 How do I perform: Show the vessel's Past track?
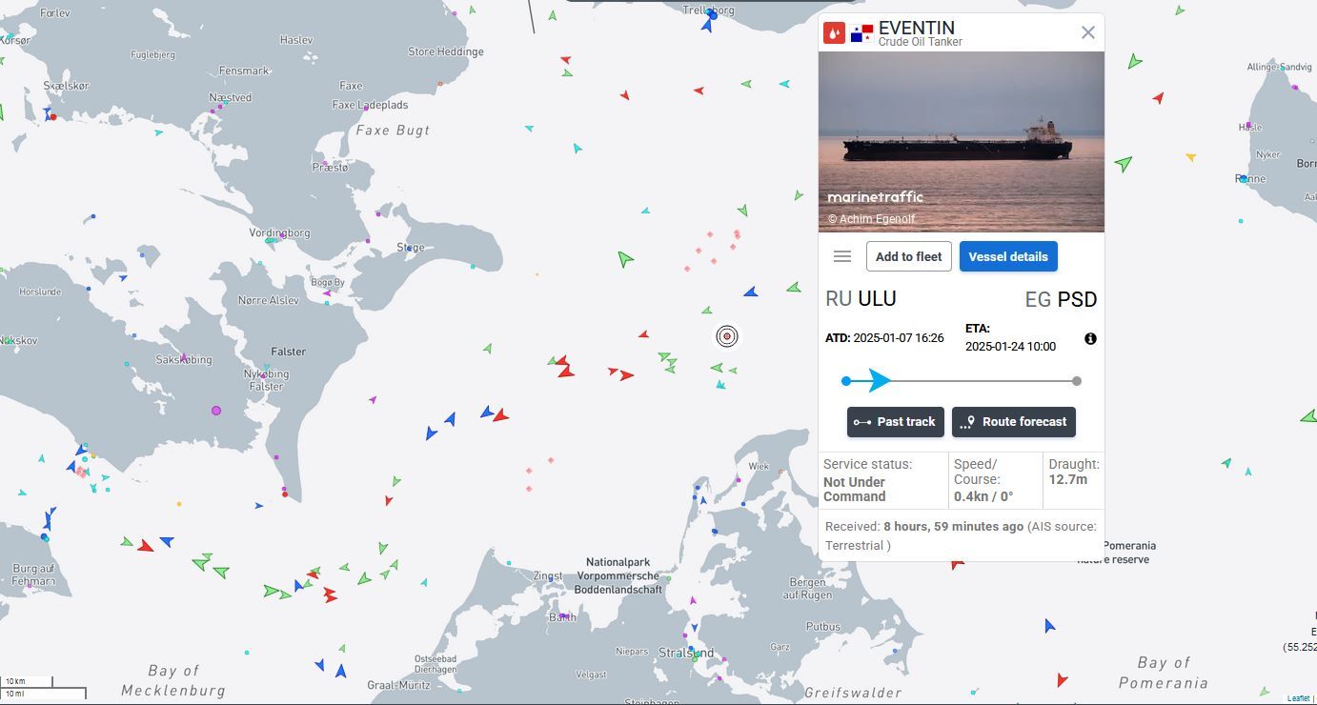pos(895,421)
